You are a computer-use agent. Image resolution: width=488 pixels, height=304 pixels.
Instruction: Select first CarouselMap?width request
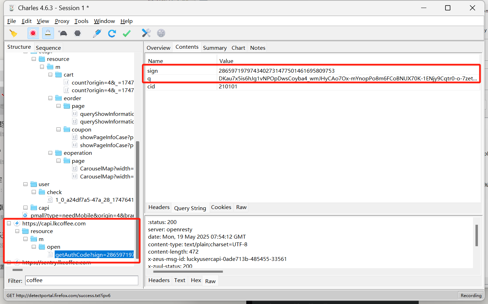pos(107,169)
